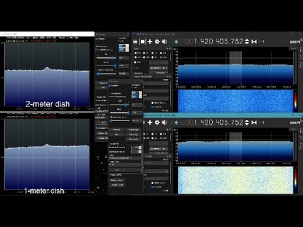Toggle Shift checkbox in upper SDR# Radio panel
The image size is (303, 227).
click(135, 62)
